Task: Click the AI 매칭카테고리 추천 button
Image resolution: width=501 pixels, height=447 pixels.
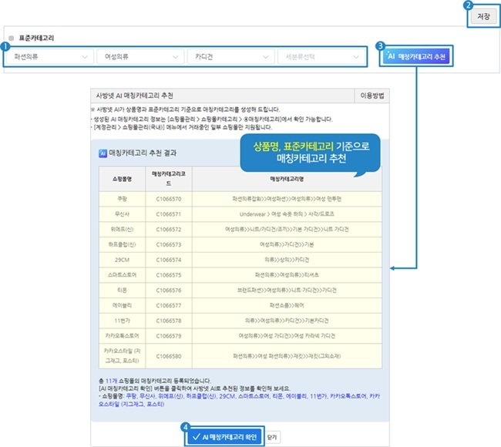Action: [x=415, y=57]
